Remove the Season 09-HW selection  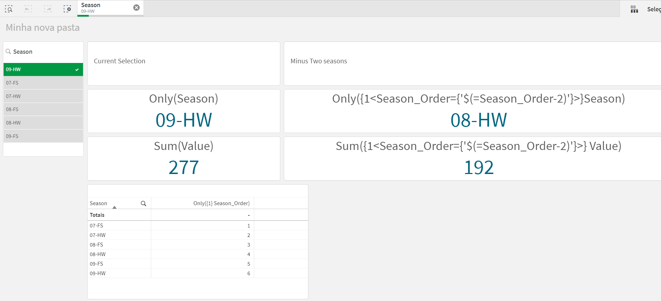136,8
